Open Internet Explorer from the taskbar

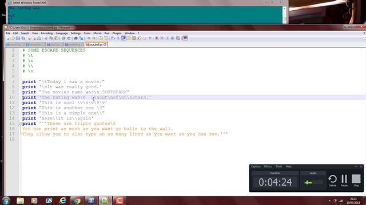tap(63, 200)
